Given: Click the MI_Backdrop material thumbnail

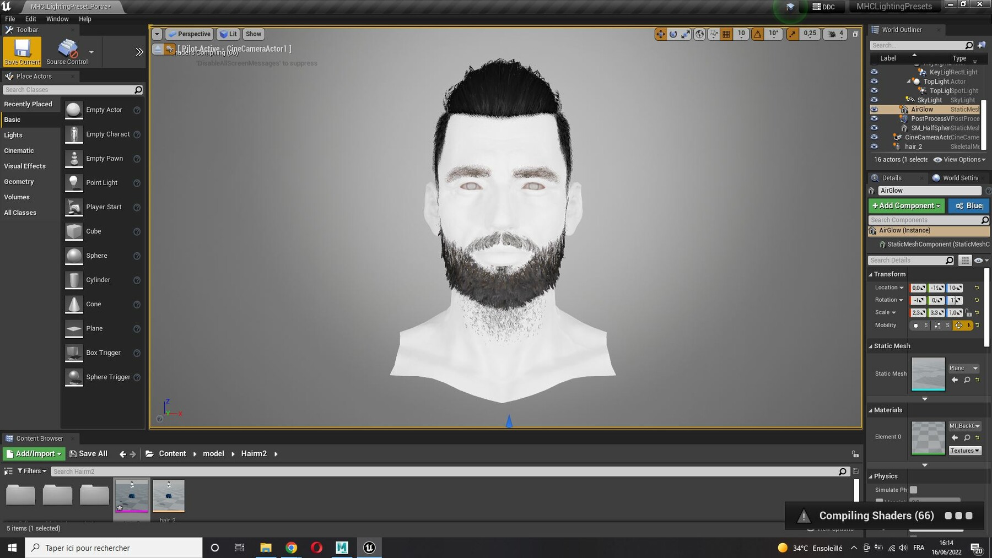Looking at the screenshot, I should pos(928,438).
